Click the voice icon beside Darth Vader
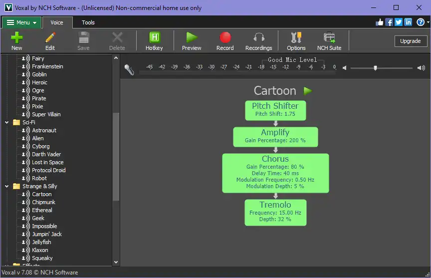This screenshot has width=431, height=278. tap(26, 154)
